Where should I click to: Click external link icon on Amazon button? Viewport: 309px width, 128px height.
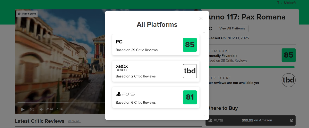coord(291,120)
